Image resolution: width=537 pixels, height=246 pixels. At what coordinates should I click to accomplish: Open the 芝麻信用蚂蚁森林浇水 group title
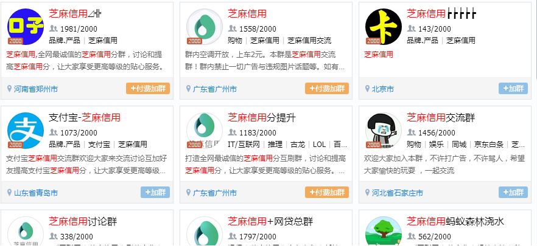(455, 221)
